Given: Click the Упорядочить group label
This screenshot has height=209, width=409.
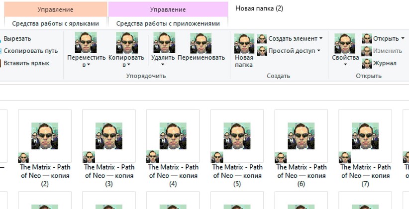Looking at the screenshot, I should pyautogui.click(x=146, y=76).
